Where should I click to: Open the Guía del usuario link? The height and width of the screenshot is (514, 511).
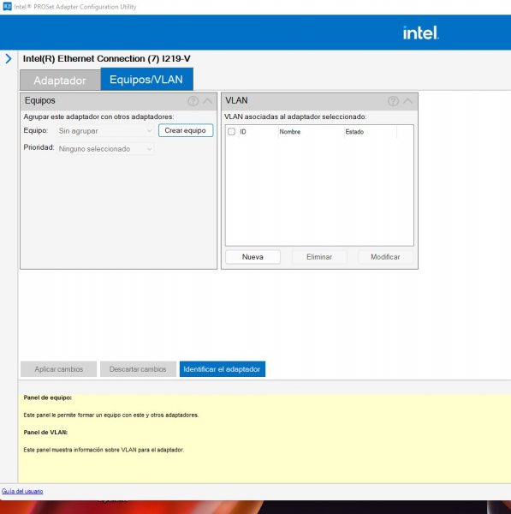(22, 491)
